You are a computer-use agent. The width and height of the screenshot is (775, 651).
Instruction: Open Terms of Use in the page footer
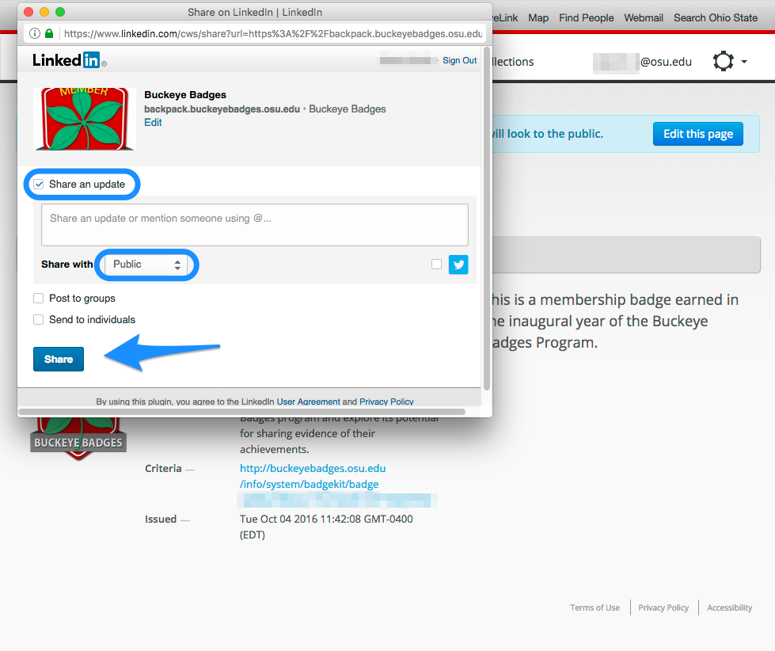[x=595, y=607]
